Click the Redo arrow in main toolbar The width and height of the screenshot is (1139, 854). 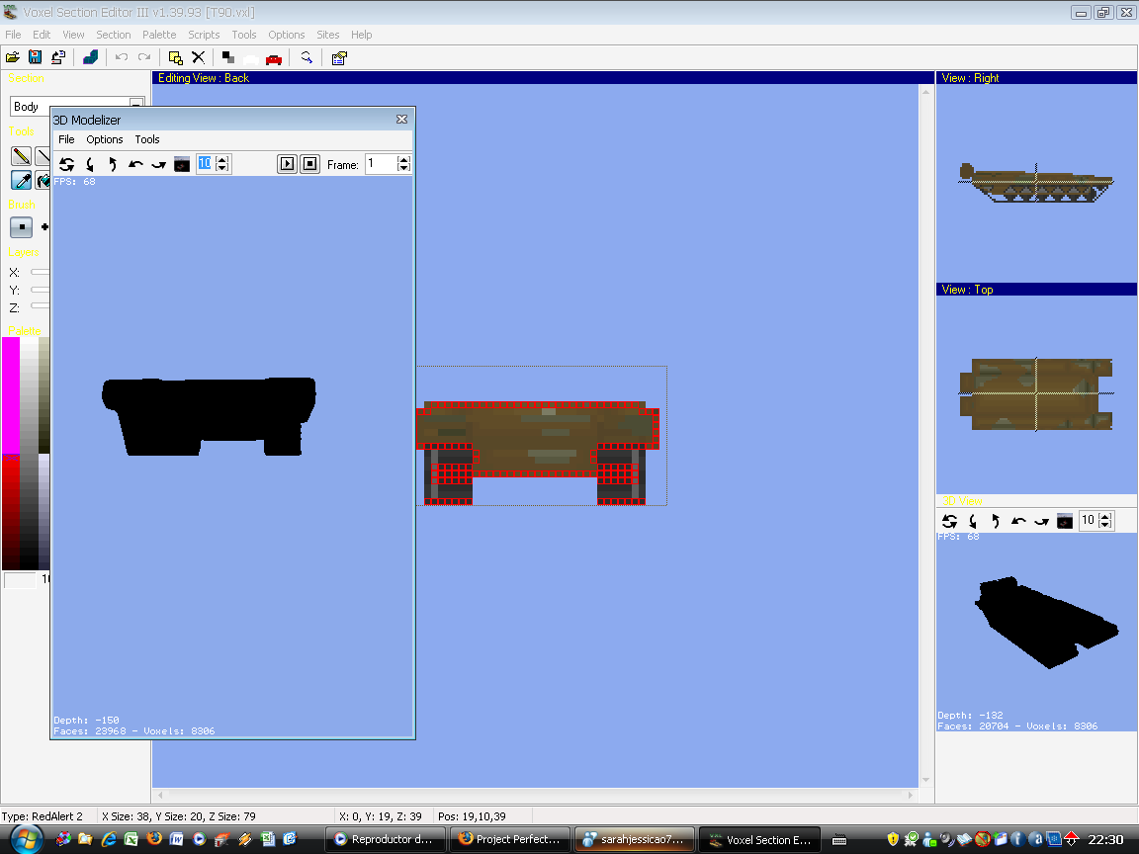[x=144, y=57]
